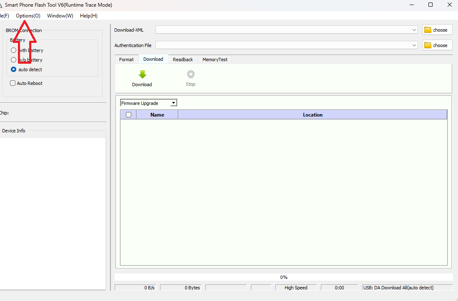Click the 0:00 elapsed time field
The width and height of the screenshot is (458, 301).
339,288
